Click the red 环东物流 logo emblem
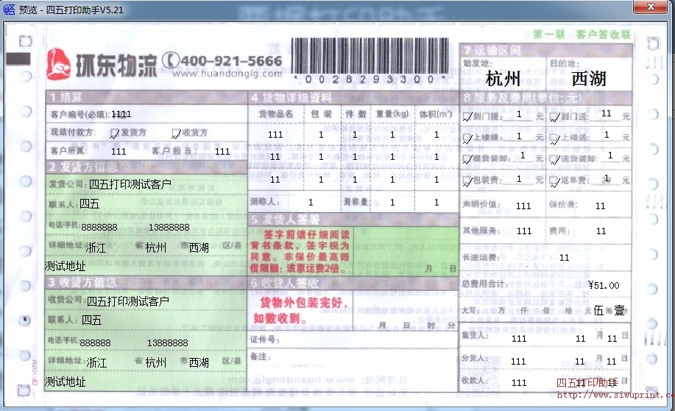675x411 pixels. tap(59, 65)
